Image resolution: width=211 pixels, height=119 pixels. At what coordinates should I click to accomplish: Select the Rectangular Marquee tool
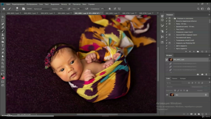[3, 20]
